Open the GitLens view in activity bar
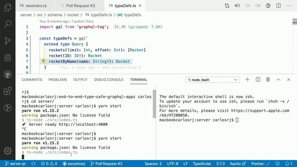 point(7,108)
